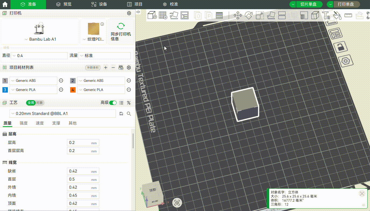Viewport: 370px width, 211px height.
Task: Click the 切片单盘 button
Action: [x=310, y=4]
